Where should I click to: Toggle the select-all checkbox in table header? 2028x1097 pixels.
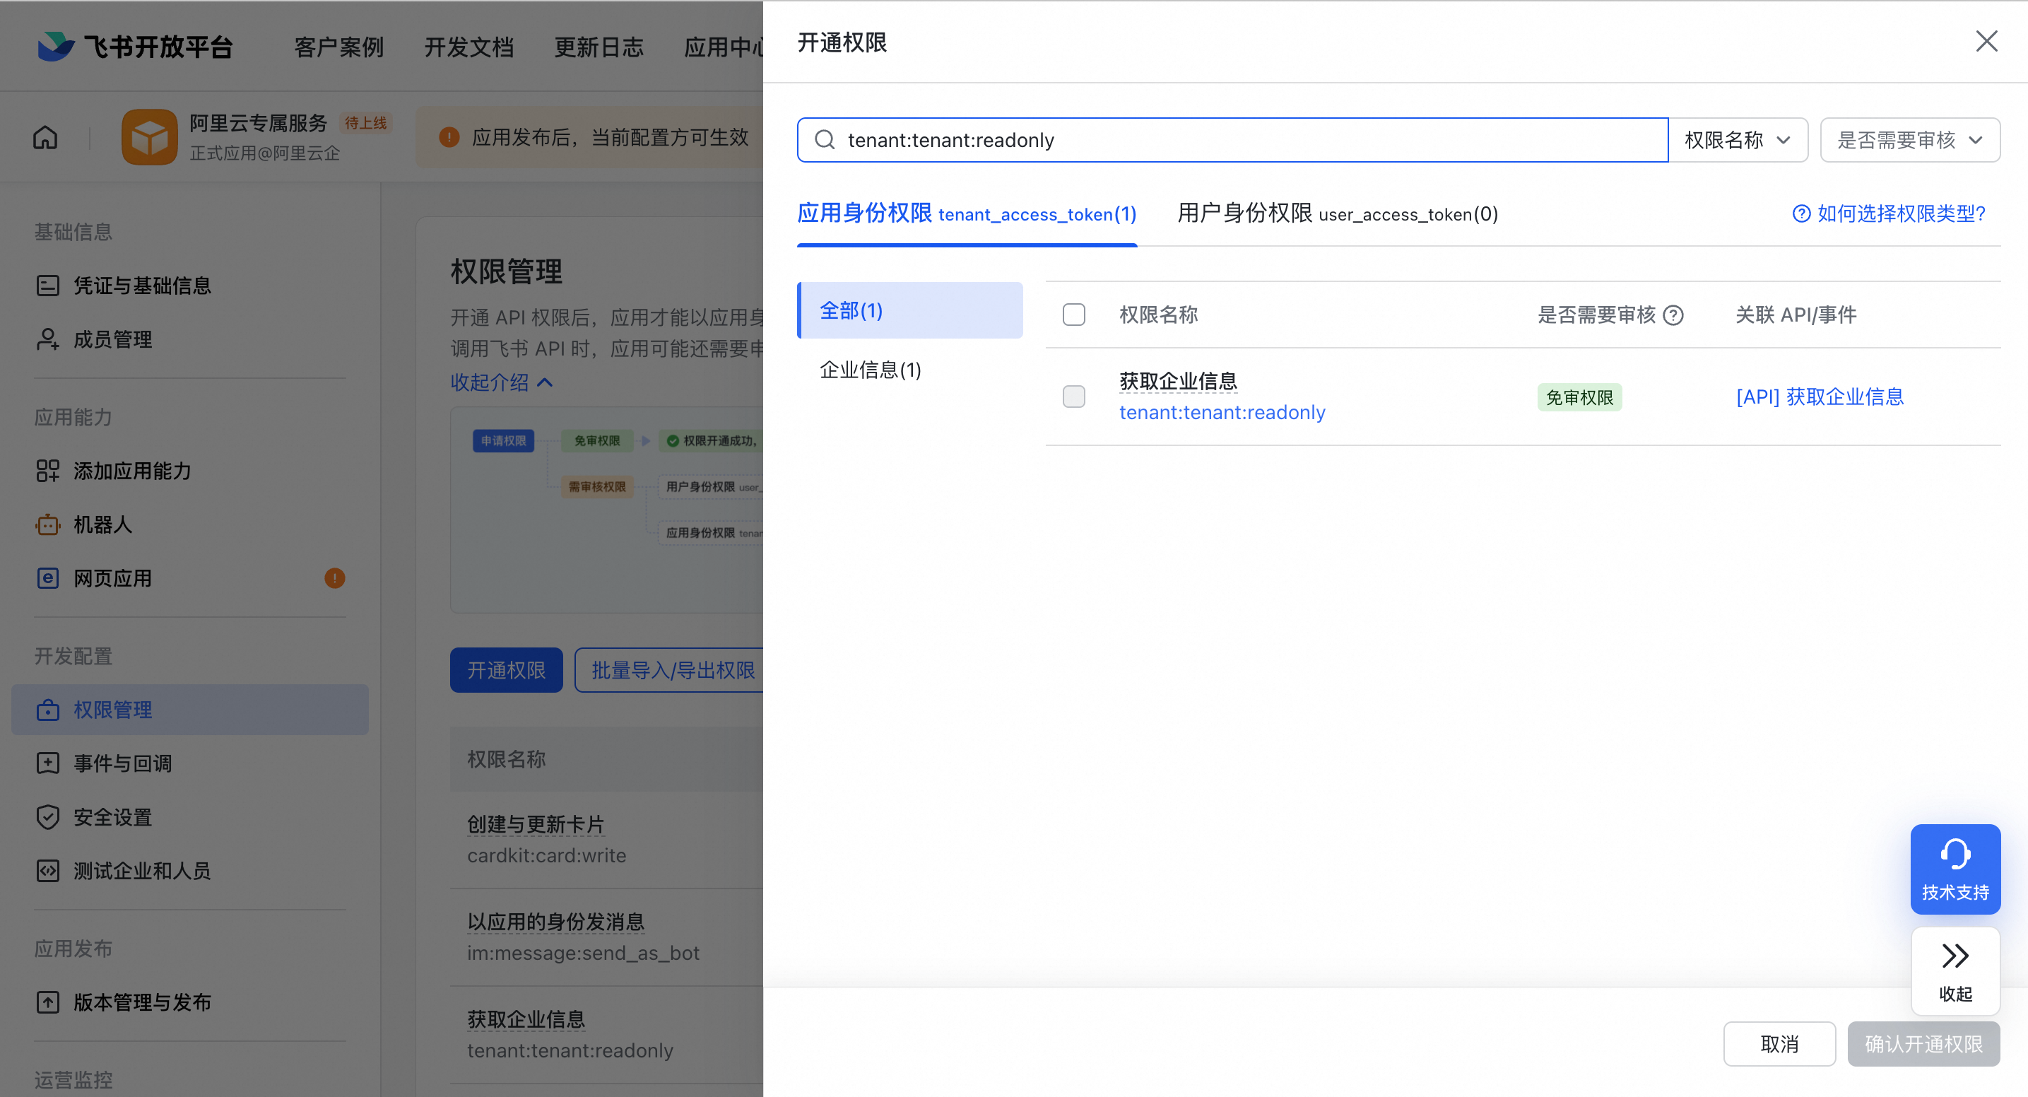click(x=1074, y=315)
